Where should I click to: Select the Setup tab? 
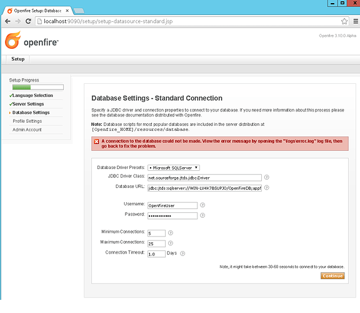pyautogui.click(x=18, y=59)
